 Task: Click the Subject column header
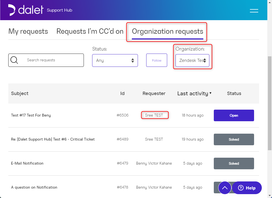pos(20,93)
